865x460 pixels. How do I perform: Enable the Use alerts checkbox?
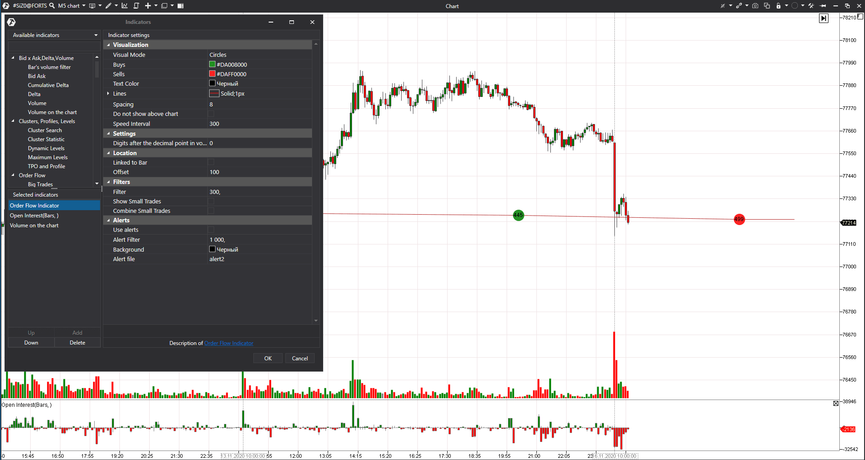click(x=211, y=230)
